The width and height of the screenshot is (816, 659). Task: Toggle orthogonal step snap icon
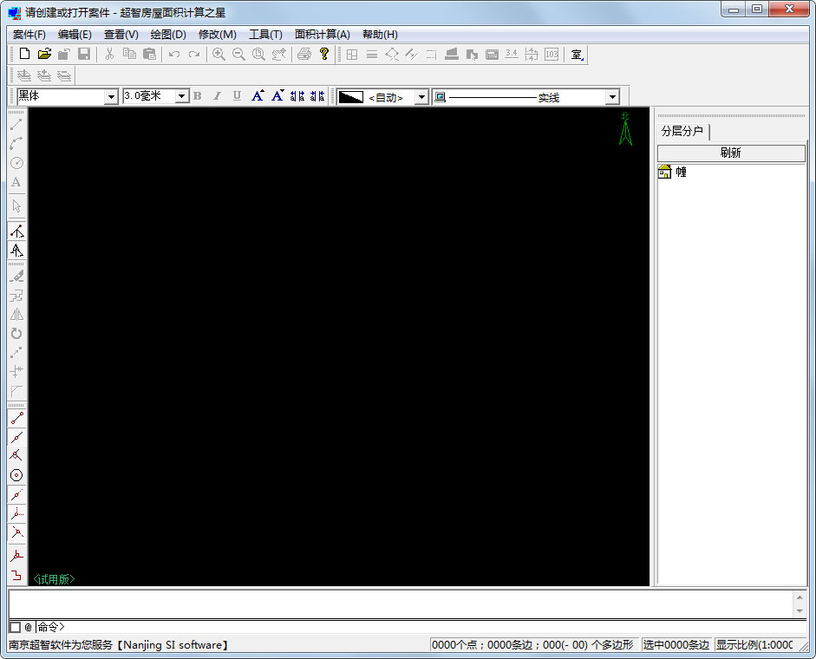pyautogui.click(x=16, y=575)
